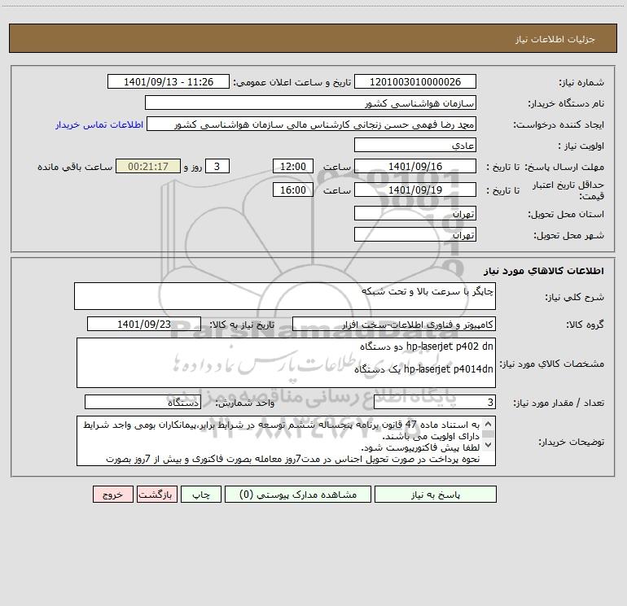Click goods group field کامپیوتر و فناوری اطلاعات
The height and width of the screenshot is (606, 627).
point(394,324)
